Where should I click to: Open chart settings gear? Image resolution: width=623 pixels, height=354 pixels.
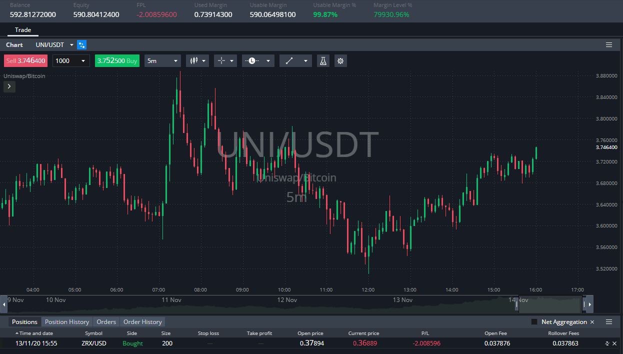coord(340,61)
